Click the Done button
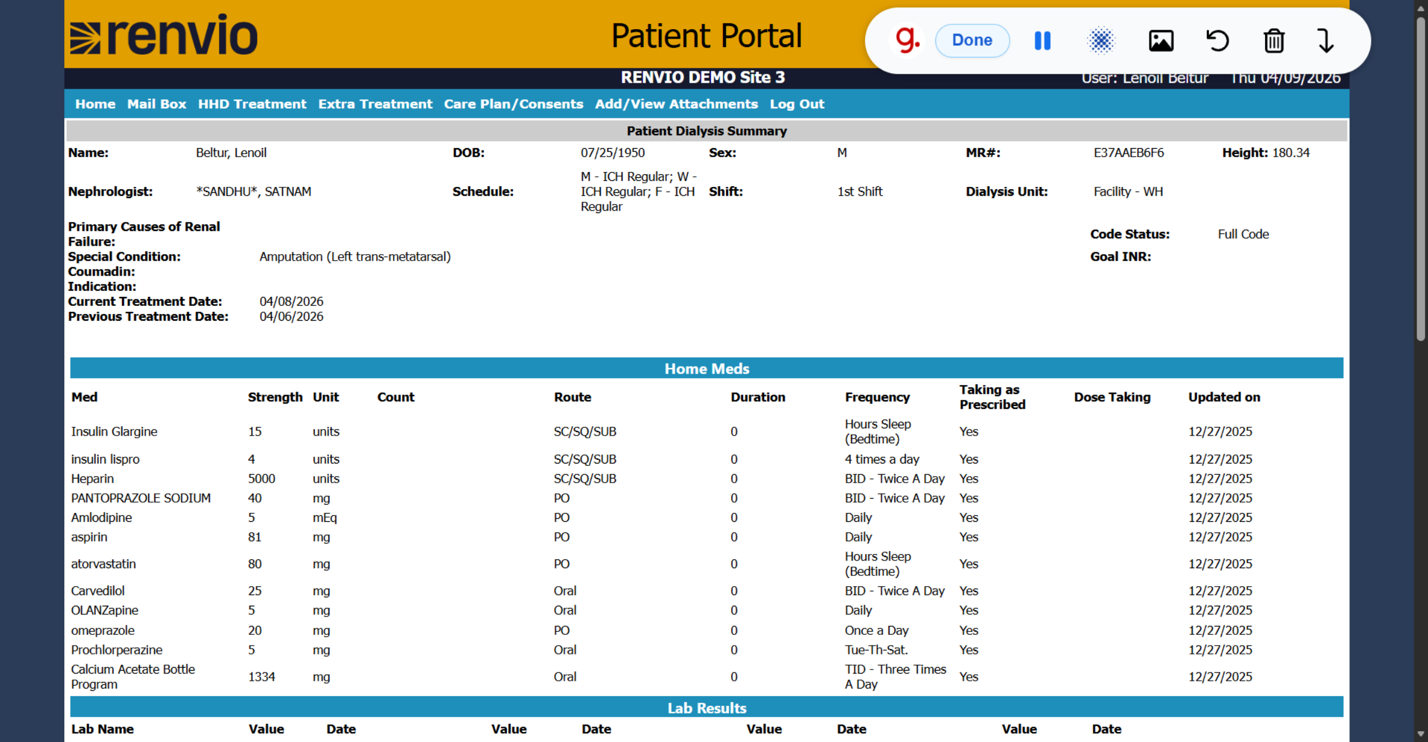Viewport: 1428px width, 742px height. click(x=972, y=40)
